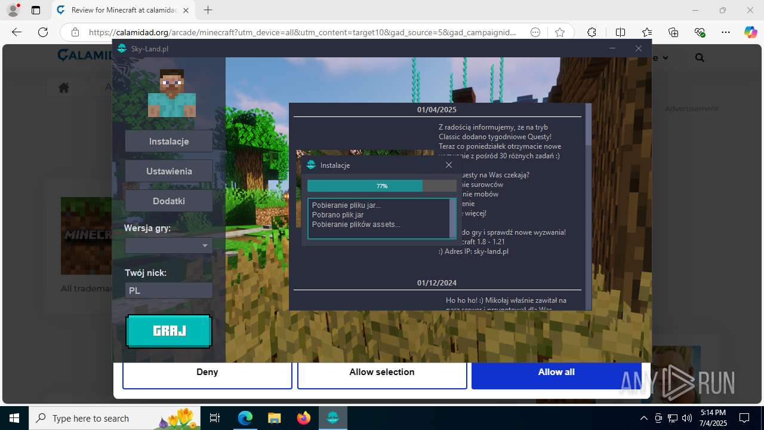764x430 pixels.
Task: Go back in Edge browser
Action: (17, 32)
